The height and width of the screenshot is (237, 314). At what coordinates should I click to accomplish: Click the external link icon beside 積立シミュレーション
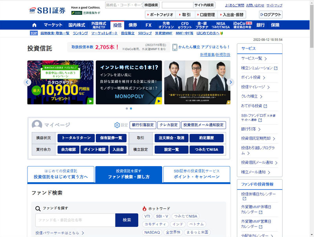pos(276,68)
